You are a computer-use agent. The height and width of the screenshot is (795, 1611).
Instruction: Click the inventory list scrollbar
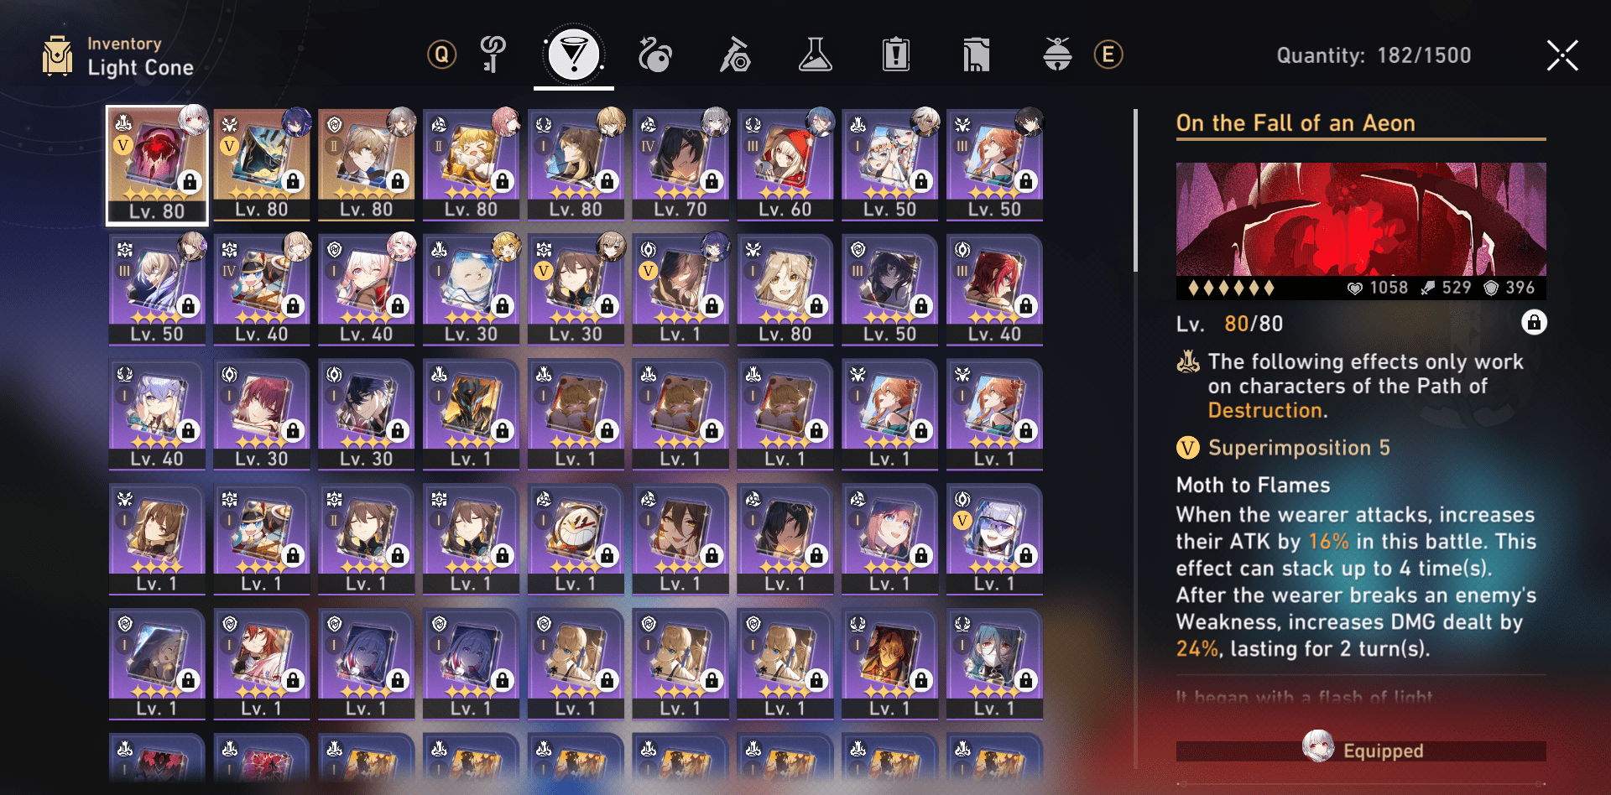(1136, 190)
